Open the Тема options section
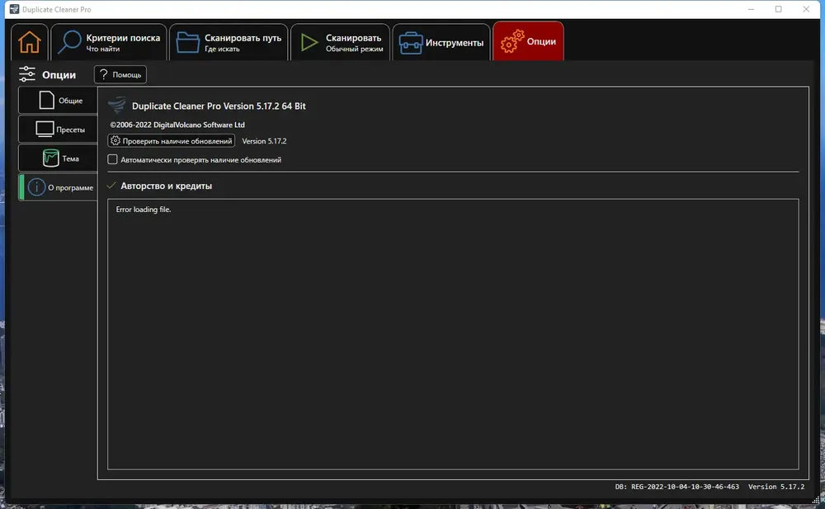This screenshot has width=825, height=509. (x=59, y=158)
